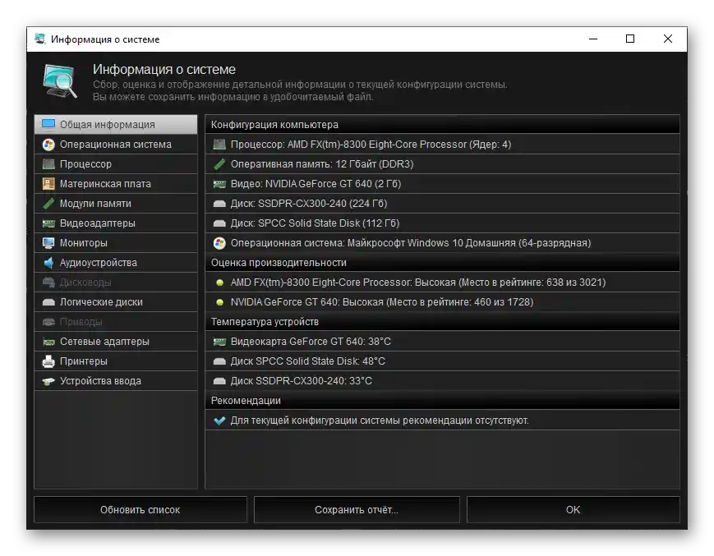Click the graphics card icon beside Видеоадаптеры
714x556 pixels.
48,223
